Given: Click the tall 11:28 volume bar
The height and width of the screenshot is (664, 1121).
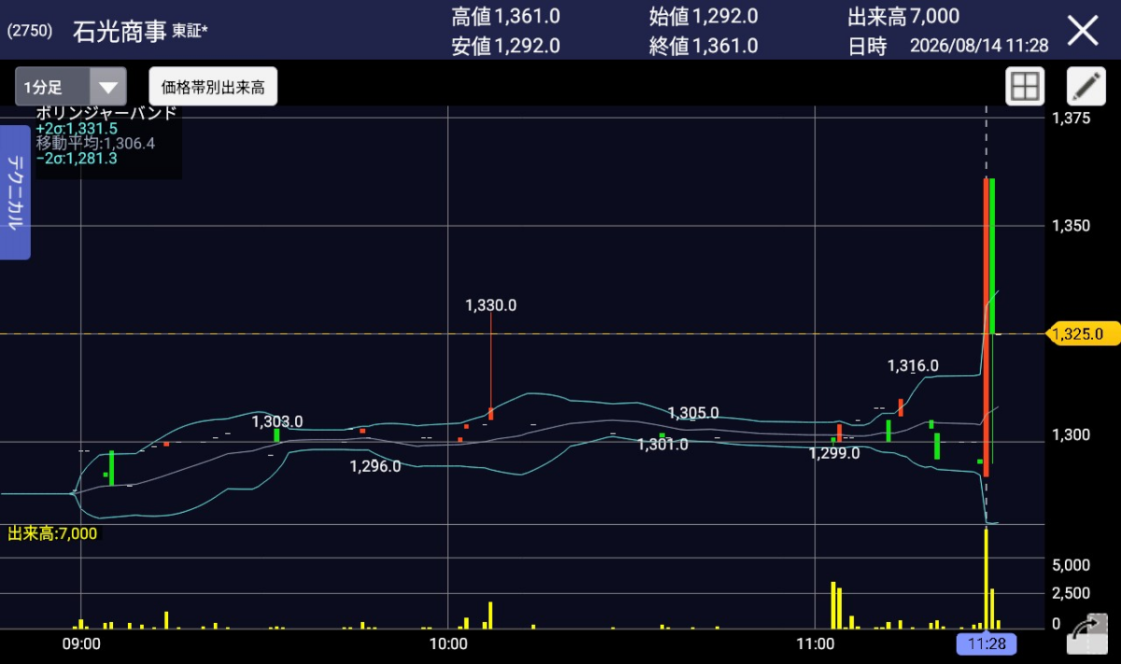Looking at the screenshot, I should [x=986, y=578].
